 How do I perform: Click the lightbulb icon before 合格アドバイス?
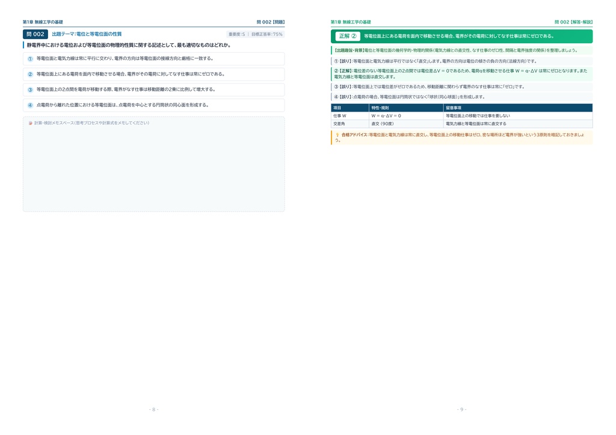[337, 135]
